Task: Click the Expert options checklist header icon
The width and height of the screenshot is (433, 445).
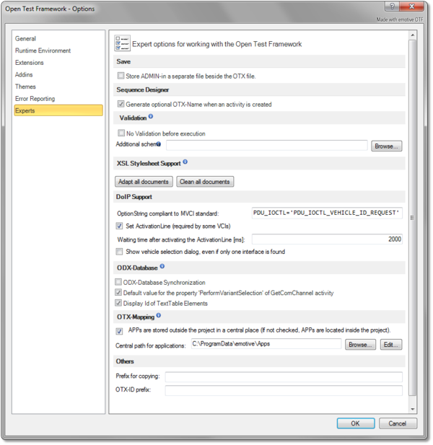Action: pos(122,44)
